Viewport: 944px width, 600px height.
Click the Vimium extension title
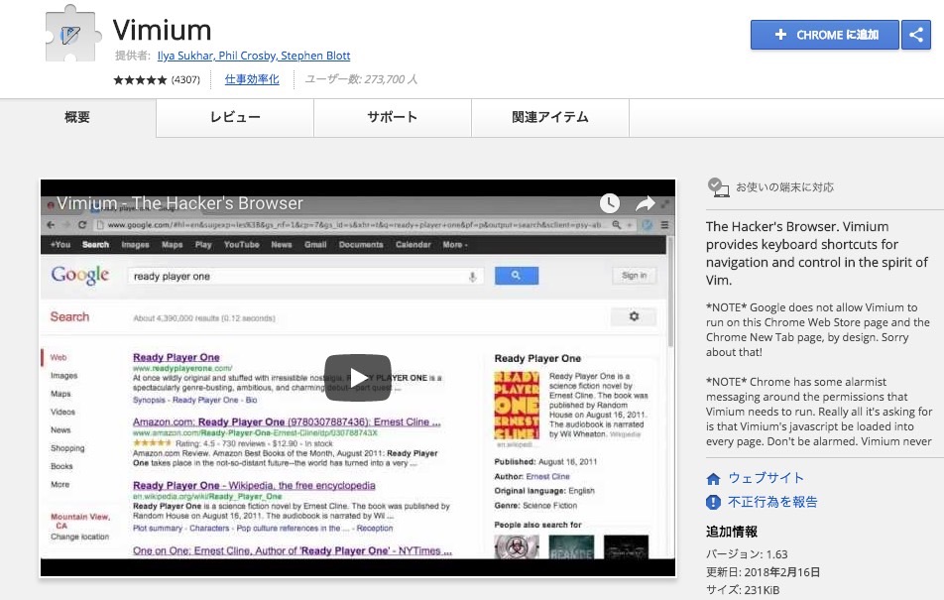(162, 30)
